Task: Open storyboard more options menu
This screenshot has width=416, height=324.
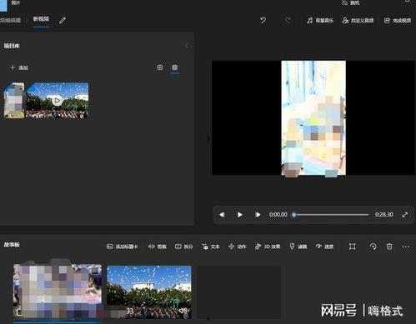Action: click(405, 247)
